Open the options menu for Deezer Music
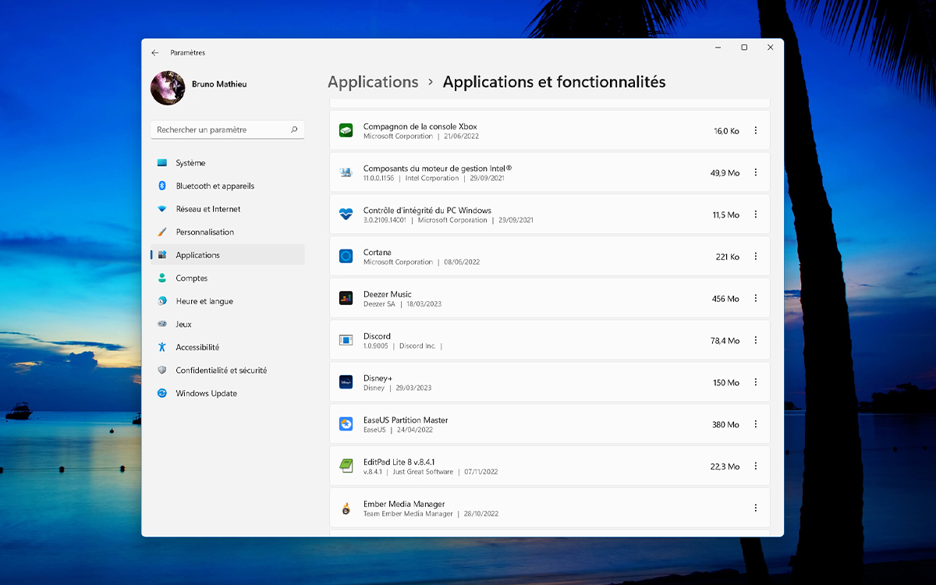936x585 pixels. (755, 298)
